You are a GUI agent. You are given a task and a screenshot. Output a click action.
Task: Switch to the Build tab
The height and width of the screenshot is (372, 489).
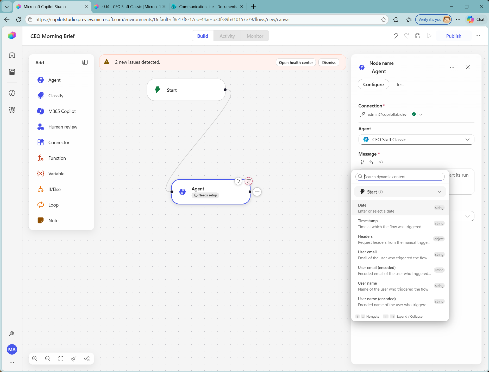(203, 36)
